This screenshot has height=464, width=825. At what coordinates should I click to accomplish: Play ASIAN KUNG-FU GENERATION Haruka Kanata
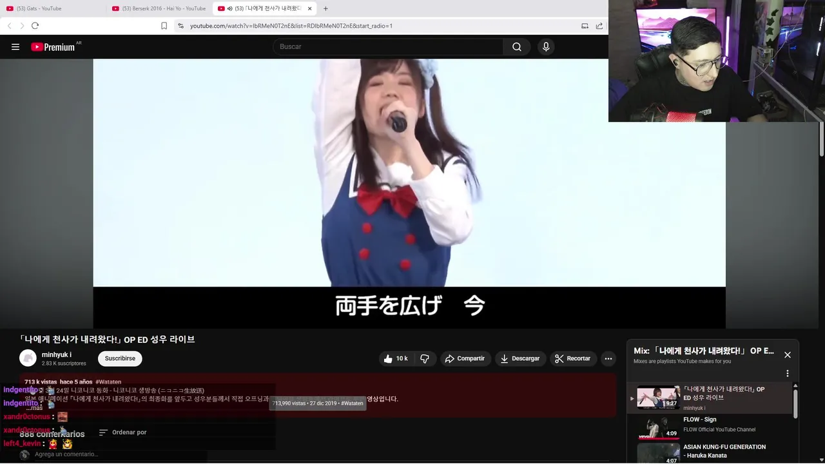pyautogui.click(x=709, y=453)
